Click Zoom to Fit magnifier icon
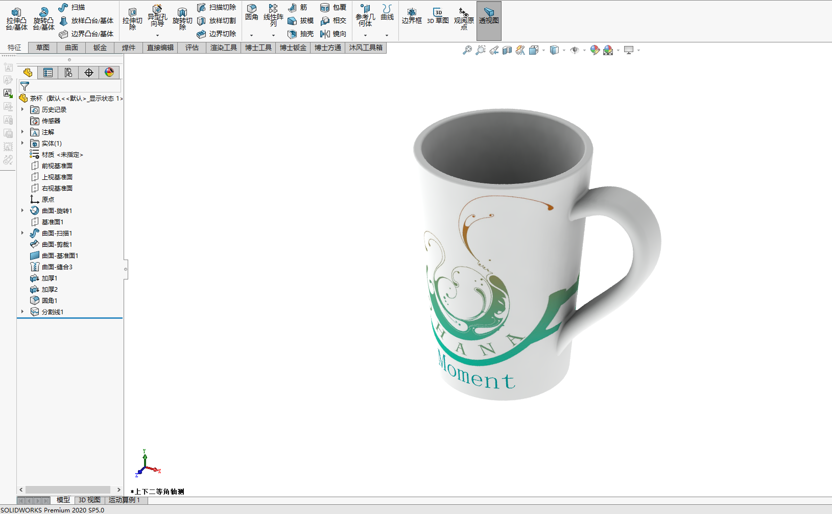The image size is (832, 514). point(467,50)
